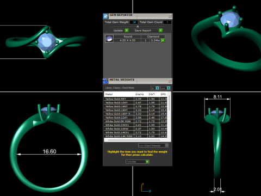Select the Yellow Gold:9KY row
Viewport: 261px width, 196px height.
click(x=135, y=99)
